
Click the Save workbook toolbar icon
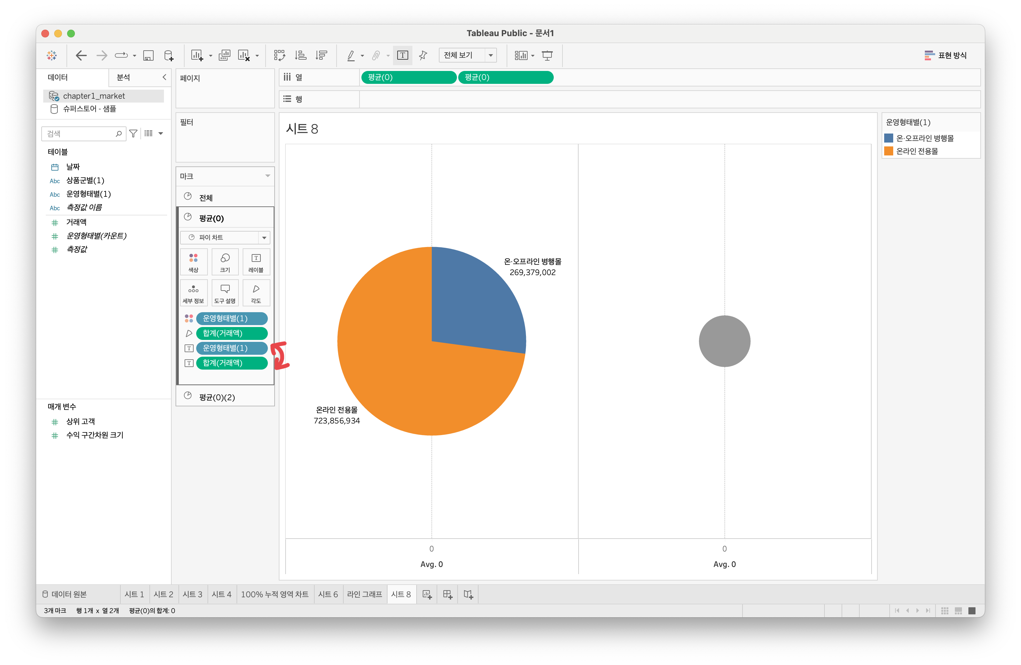148,55
